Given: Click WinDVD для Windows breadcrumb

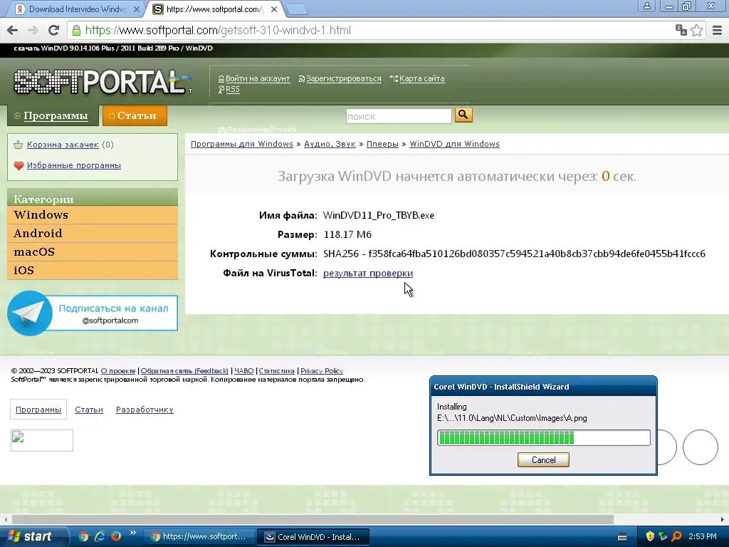Looking at the screenshot, I should tap(454, 144).
